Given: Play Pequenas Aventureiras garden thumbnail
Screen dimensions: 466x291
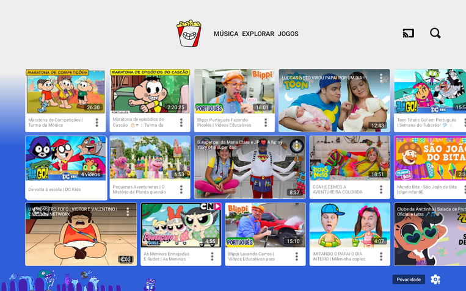Looking at the screenshot, I should click(x=150, y=158).
